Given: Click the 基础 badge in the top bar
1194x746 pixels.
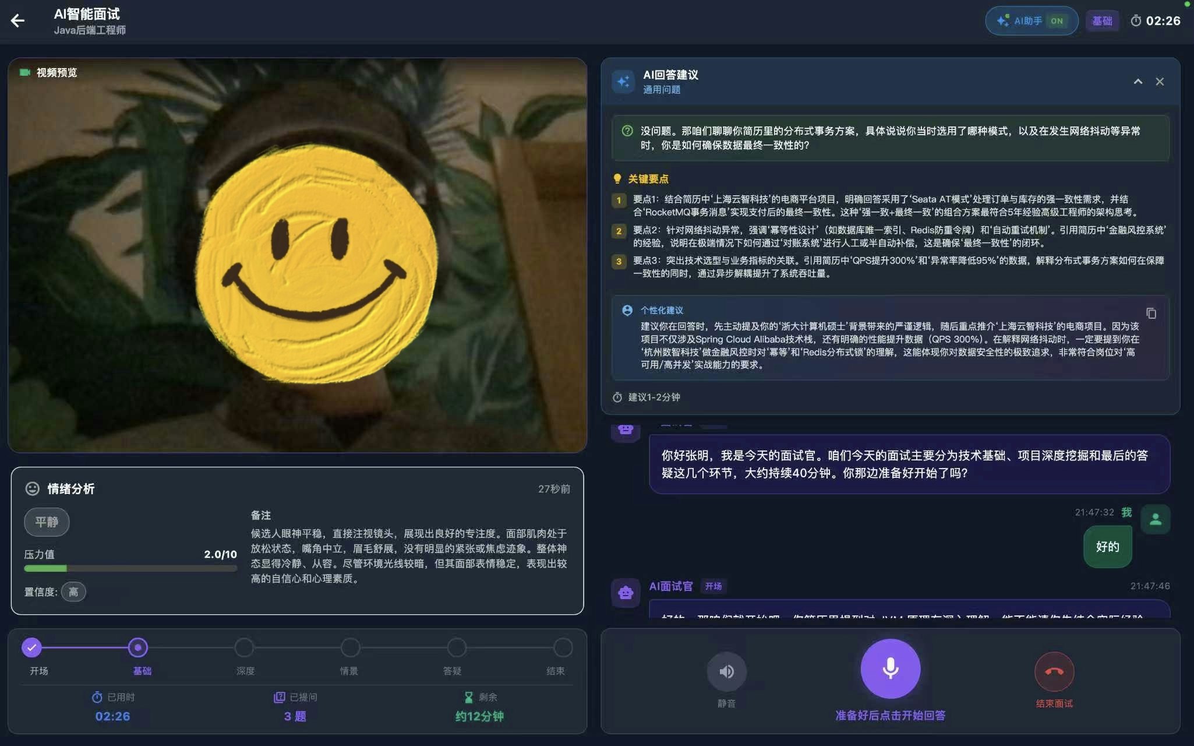Looking at the screenshot, I should pos(1102,20).
